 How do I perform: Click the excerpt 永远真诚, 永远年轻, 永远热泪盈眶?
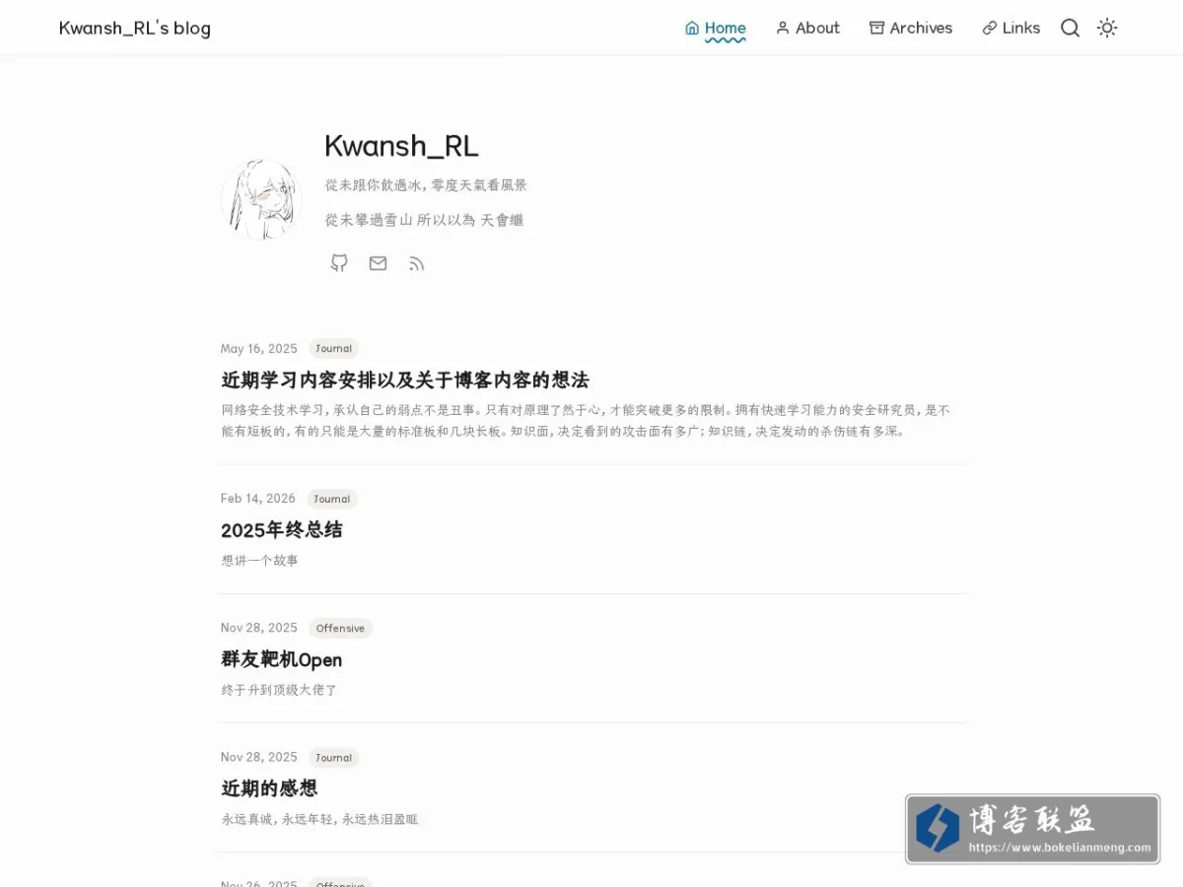coord(320,819)
